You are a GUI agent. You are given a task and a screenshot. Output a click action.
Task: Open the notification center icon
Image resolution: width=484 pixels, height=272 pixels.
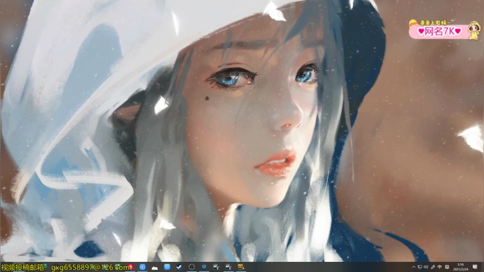pos(475,267)
